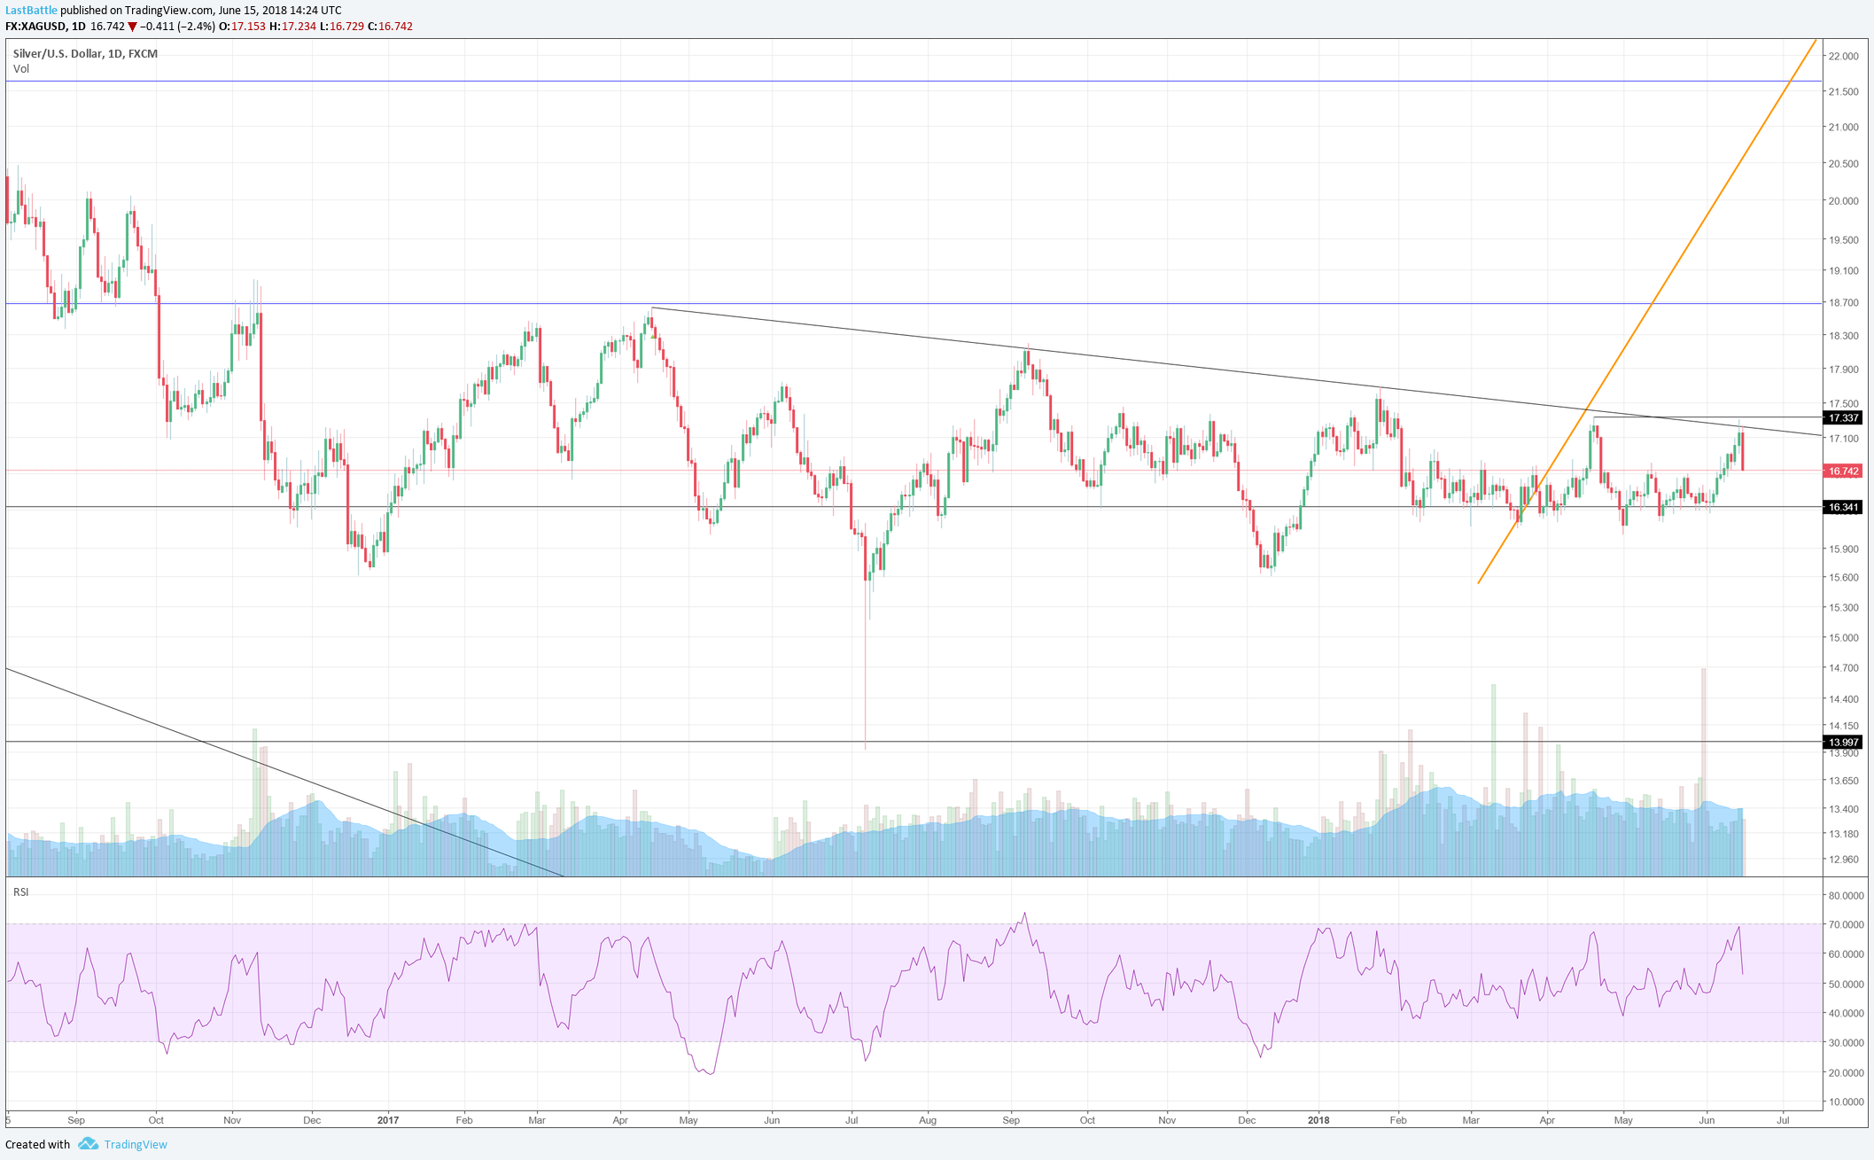Click the Silver/U.S. Dollar, 1D, FXCM title

85,53
